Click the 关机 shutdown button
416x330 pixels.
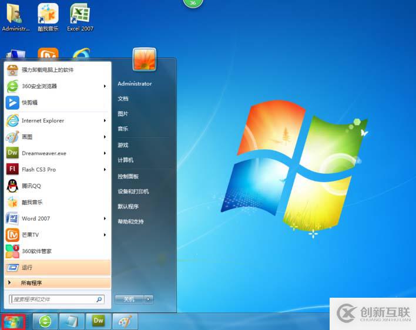pyautogui.click(x=129, y=299)
